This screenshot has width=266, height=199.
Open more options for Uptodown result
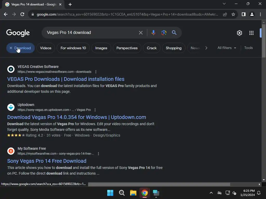coord(95,110)
